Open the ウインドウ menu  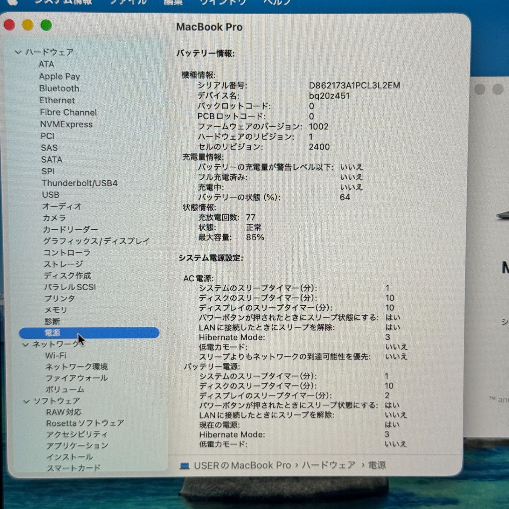click(x=223, y=2)
